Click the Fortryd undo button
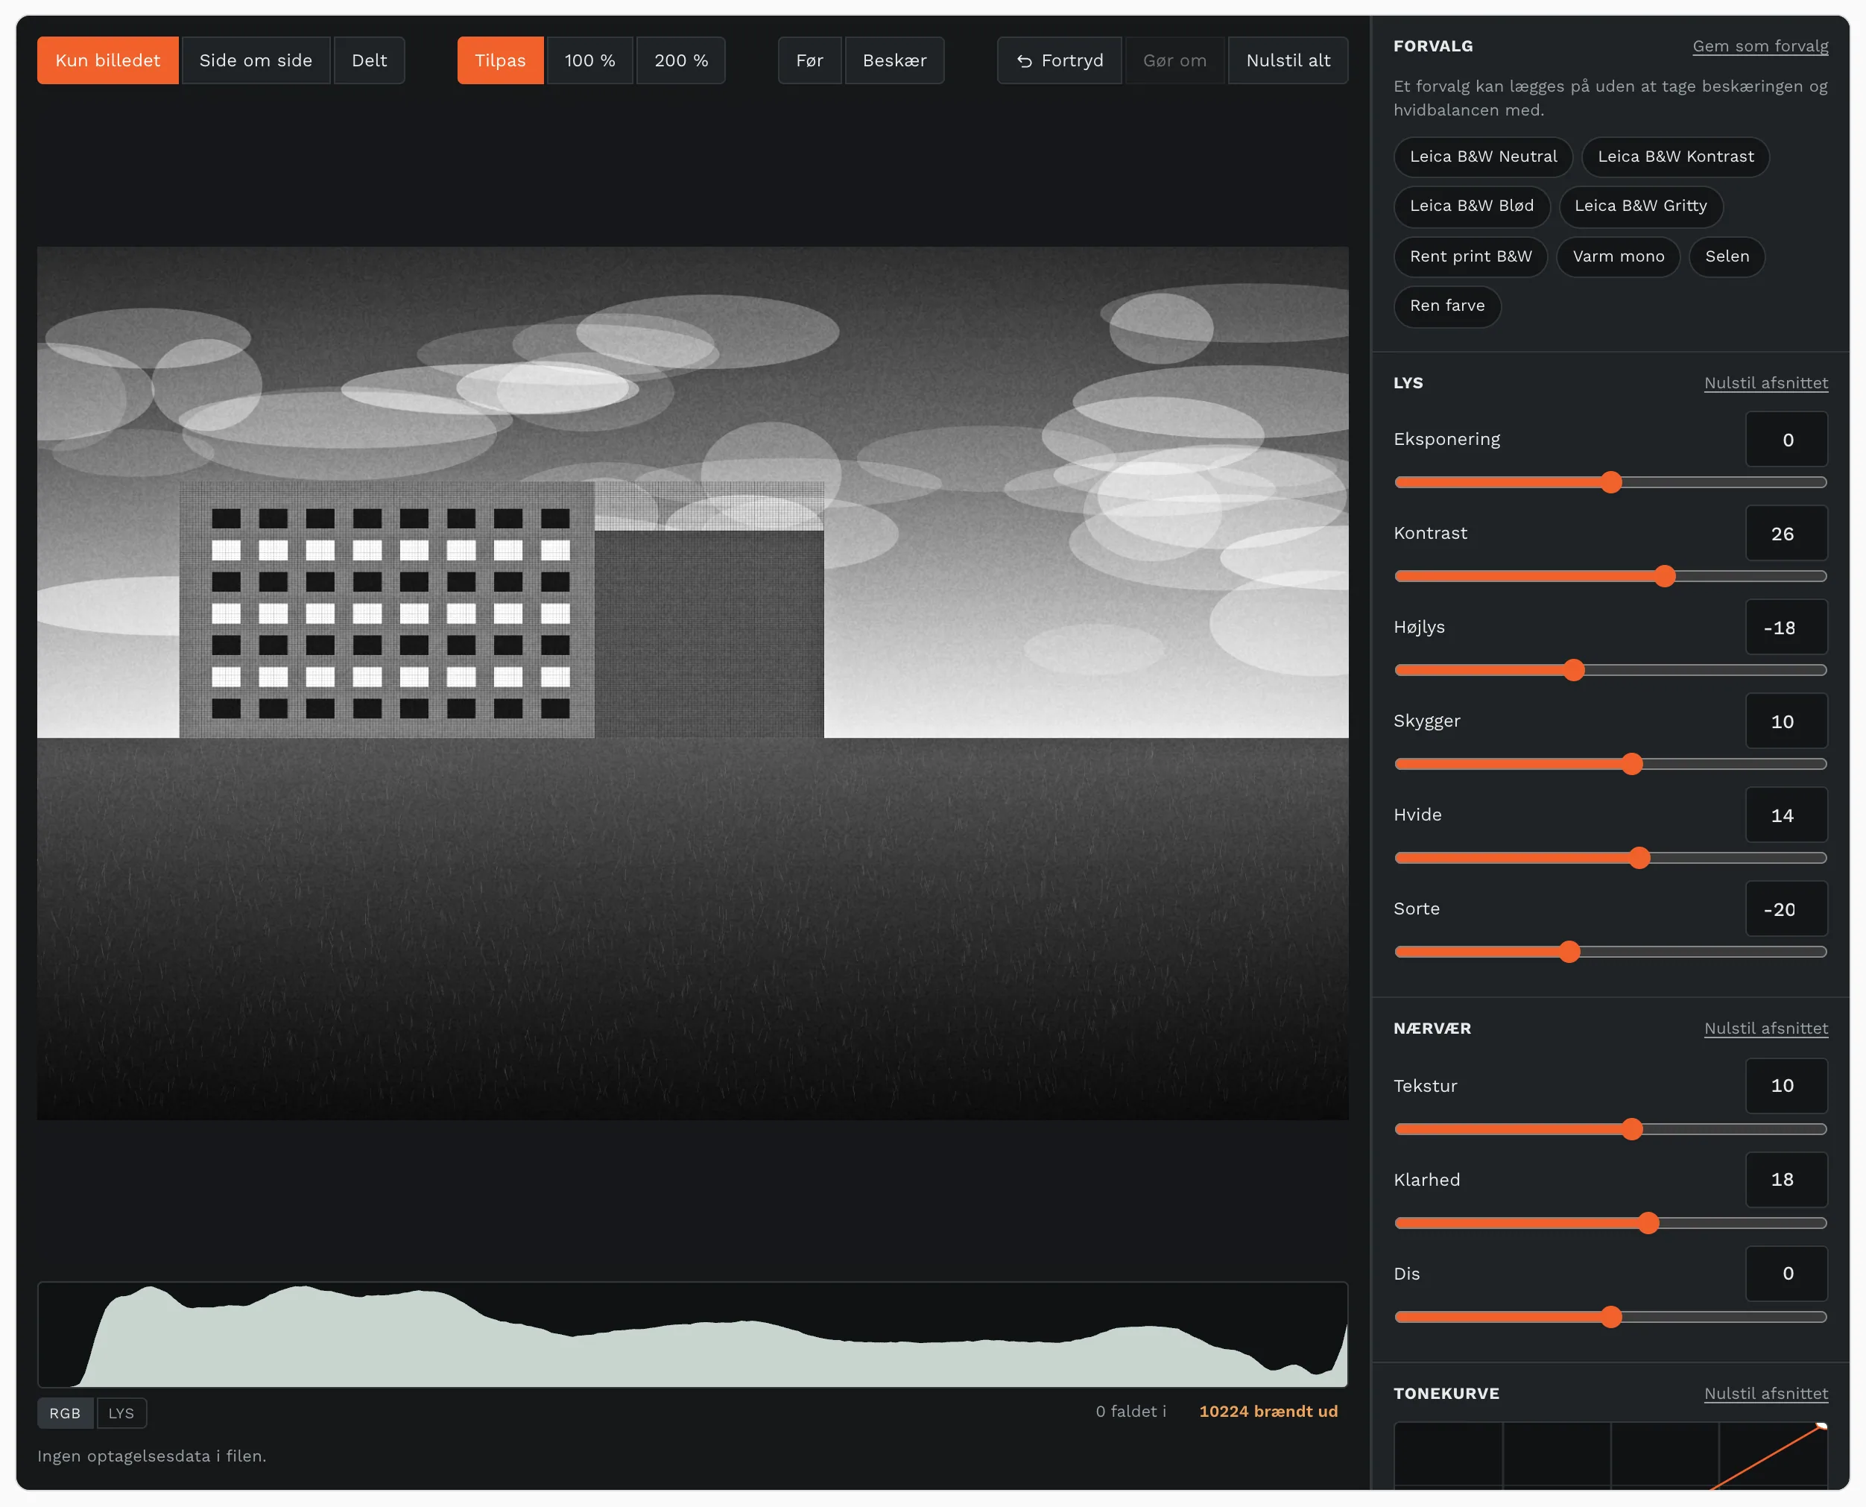This screenshot has width=1866, height=1507. pos(1059,60)
